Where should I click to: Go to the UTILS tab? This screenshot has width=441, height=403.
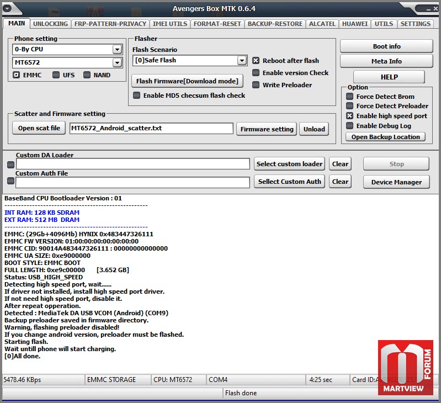coord(384,24)
